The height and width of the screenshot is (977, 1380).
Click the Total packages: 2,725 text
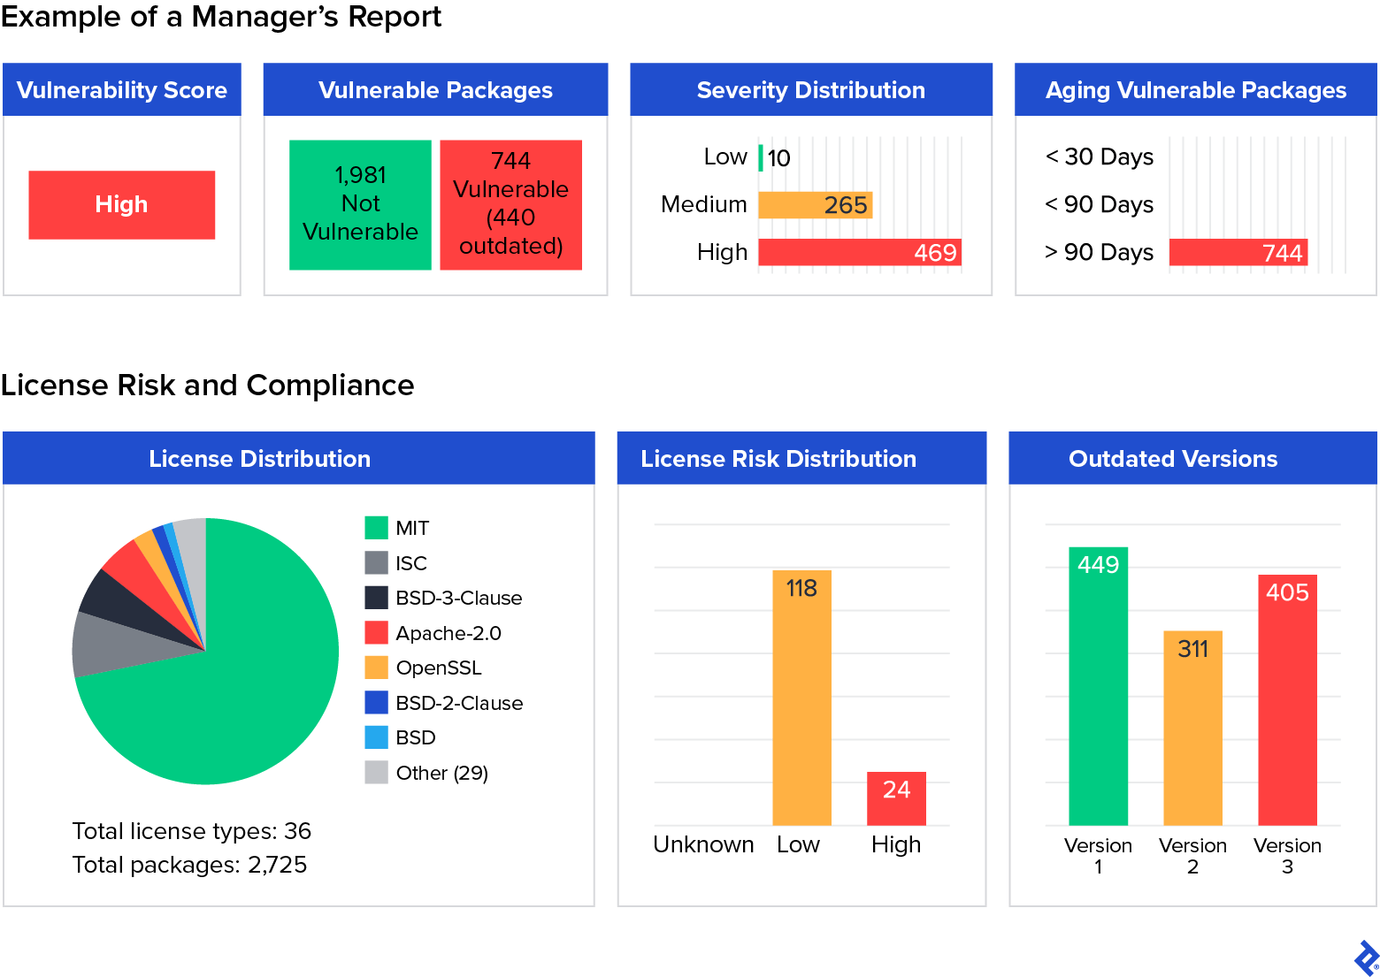coord(188,865)
